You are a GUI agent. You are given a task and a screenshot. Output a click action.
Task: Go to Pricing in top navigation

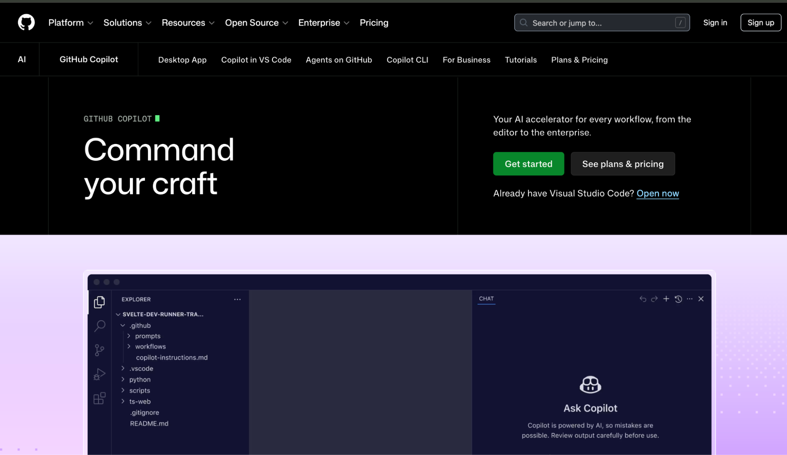click(x=374, y=23)
